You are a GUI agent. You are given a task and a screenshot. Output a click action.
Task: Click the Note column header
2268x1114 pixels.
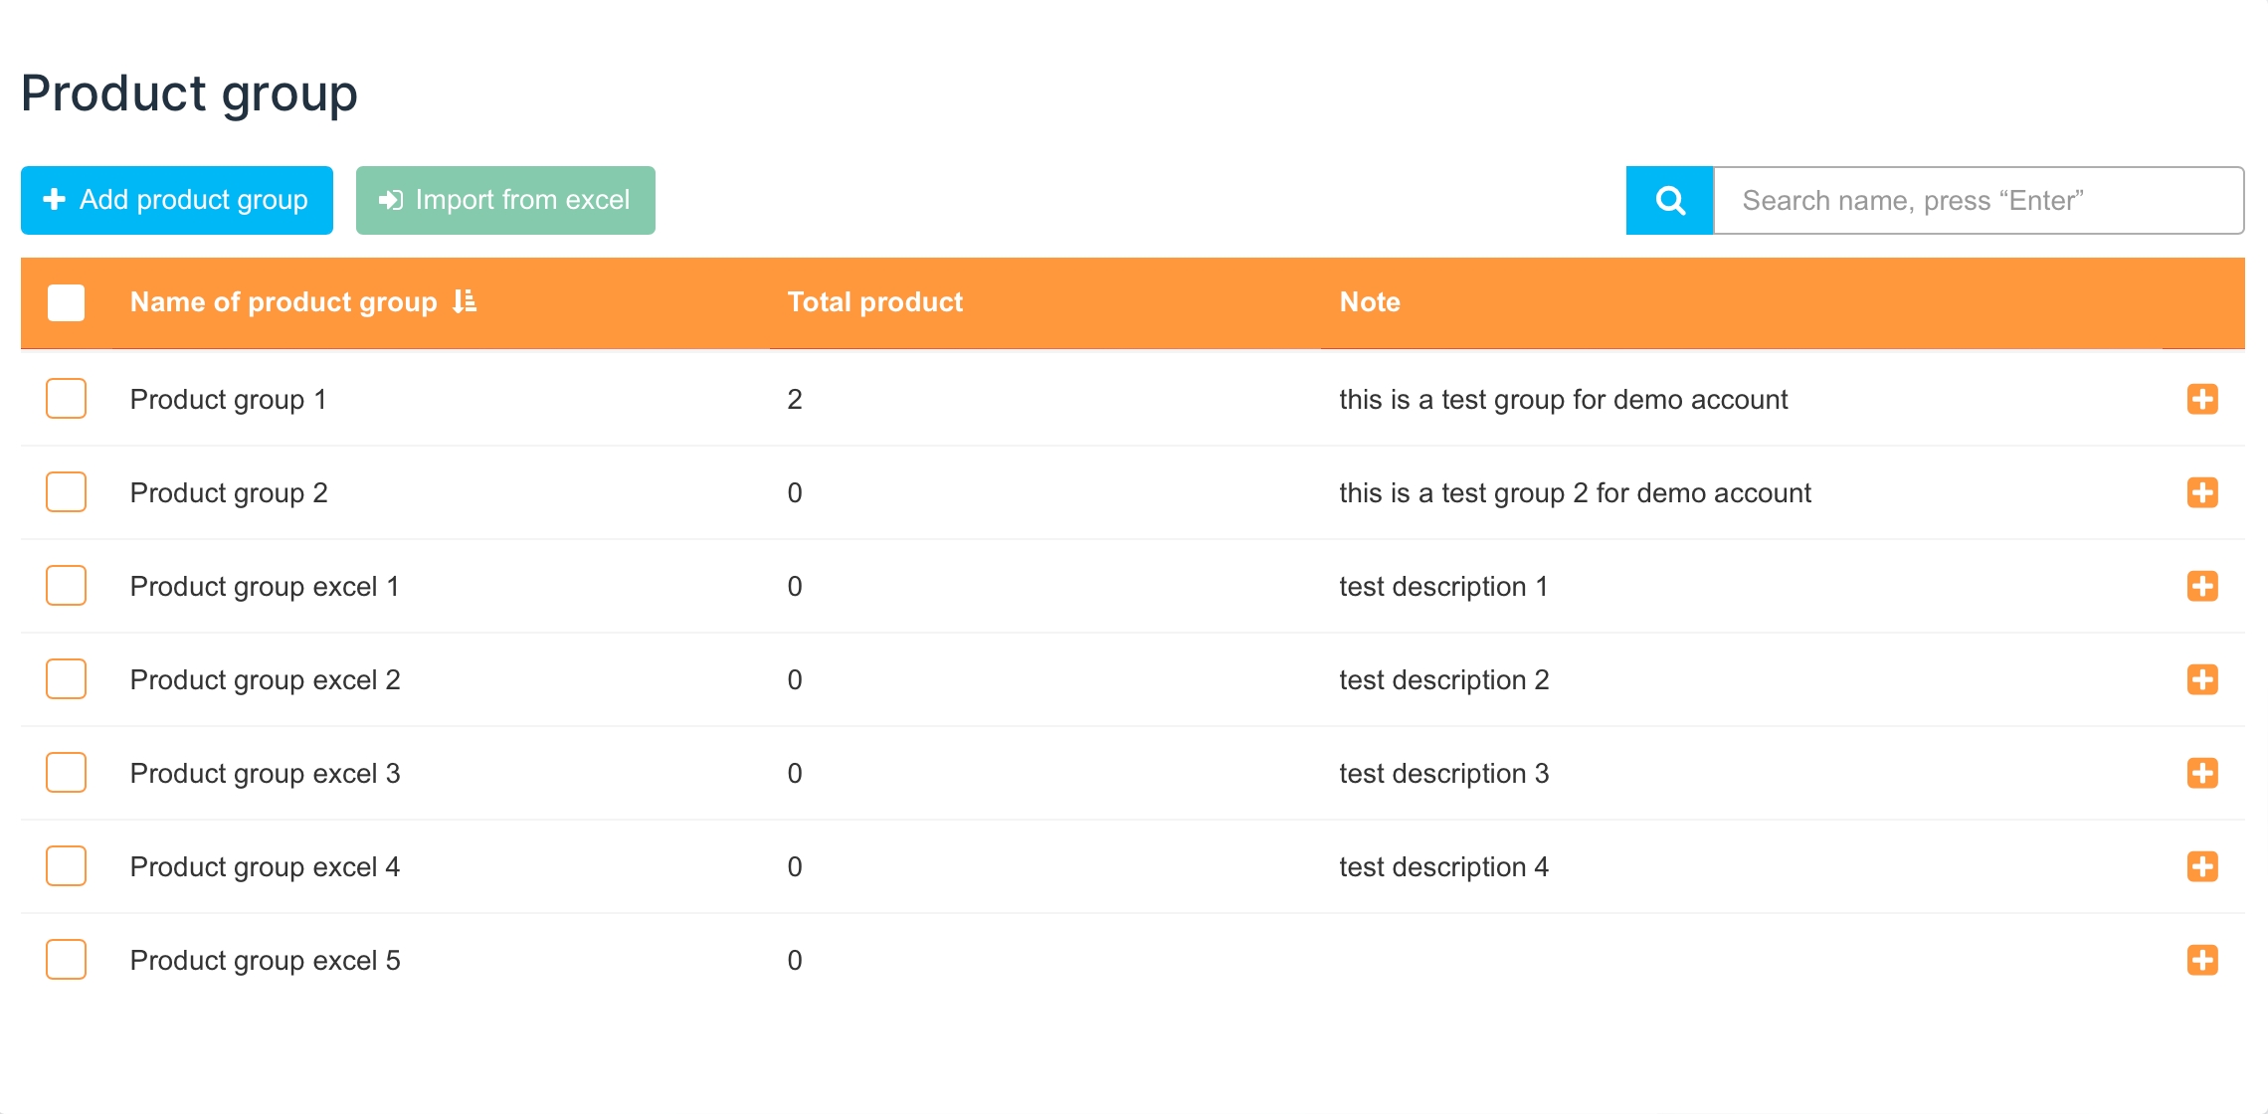[x=1369, y=301]
